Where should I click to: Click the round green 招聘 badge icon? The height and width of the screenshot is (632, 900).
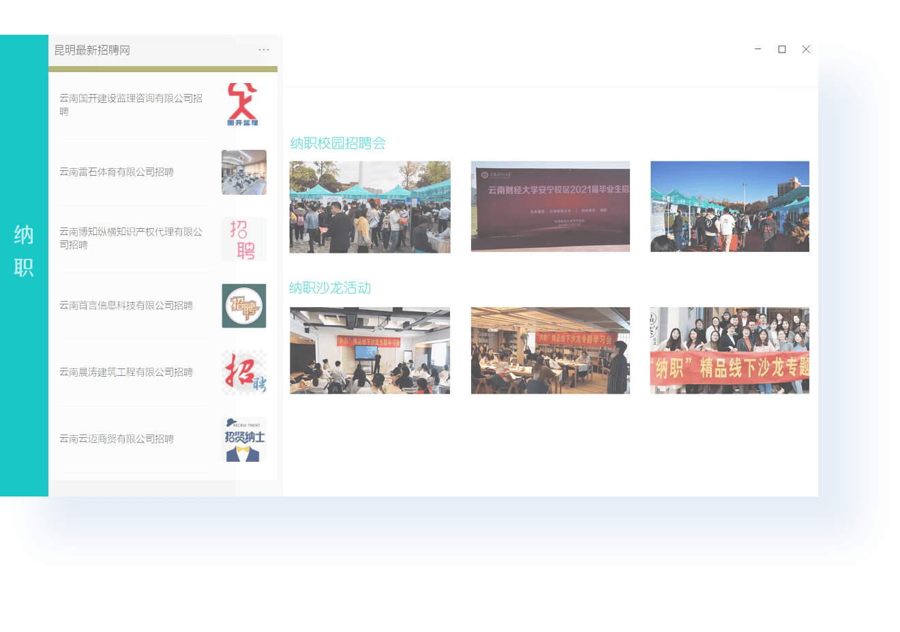(243, 306)
